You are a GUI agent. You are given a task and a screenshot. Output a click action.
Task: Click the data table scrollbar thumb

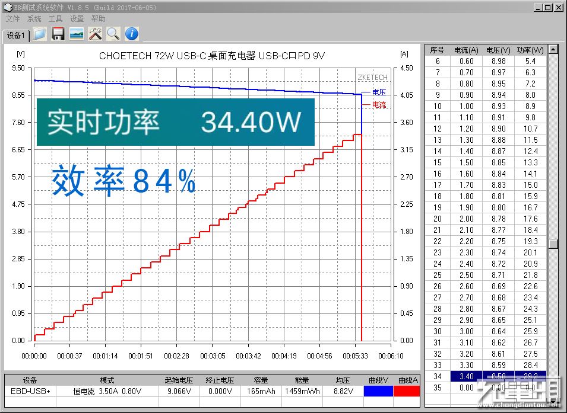(553, 244)
